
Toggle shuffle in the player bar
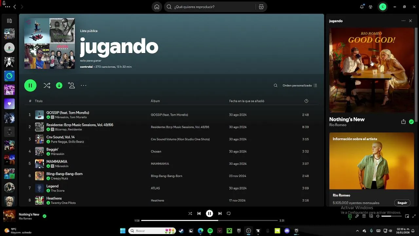[190, 213]
